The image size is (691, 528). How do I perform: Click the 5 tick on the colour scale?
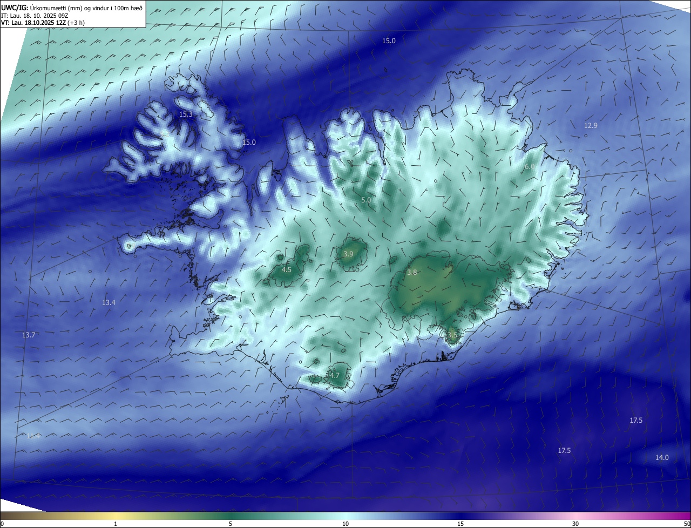[x=231, y=524]
